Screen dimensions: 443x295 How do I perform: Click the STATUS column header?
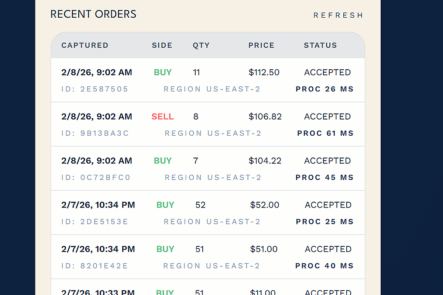(x=320, y=45)
